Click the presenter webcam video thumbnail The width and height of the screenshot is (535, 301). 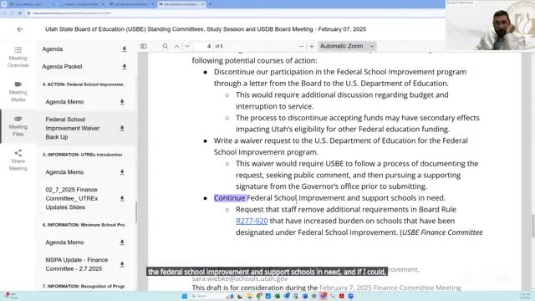(490, 26)
